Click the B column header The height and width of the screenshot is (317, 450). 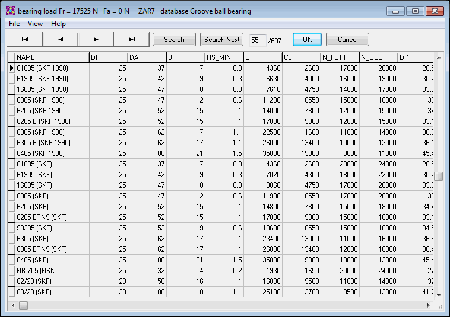pyautogui.click(x=186, y=57)
